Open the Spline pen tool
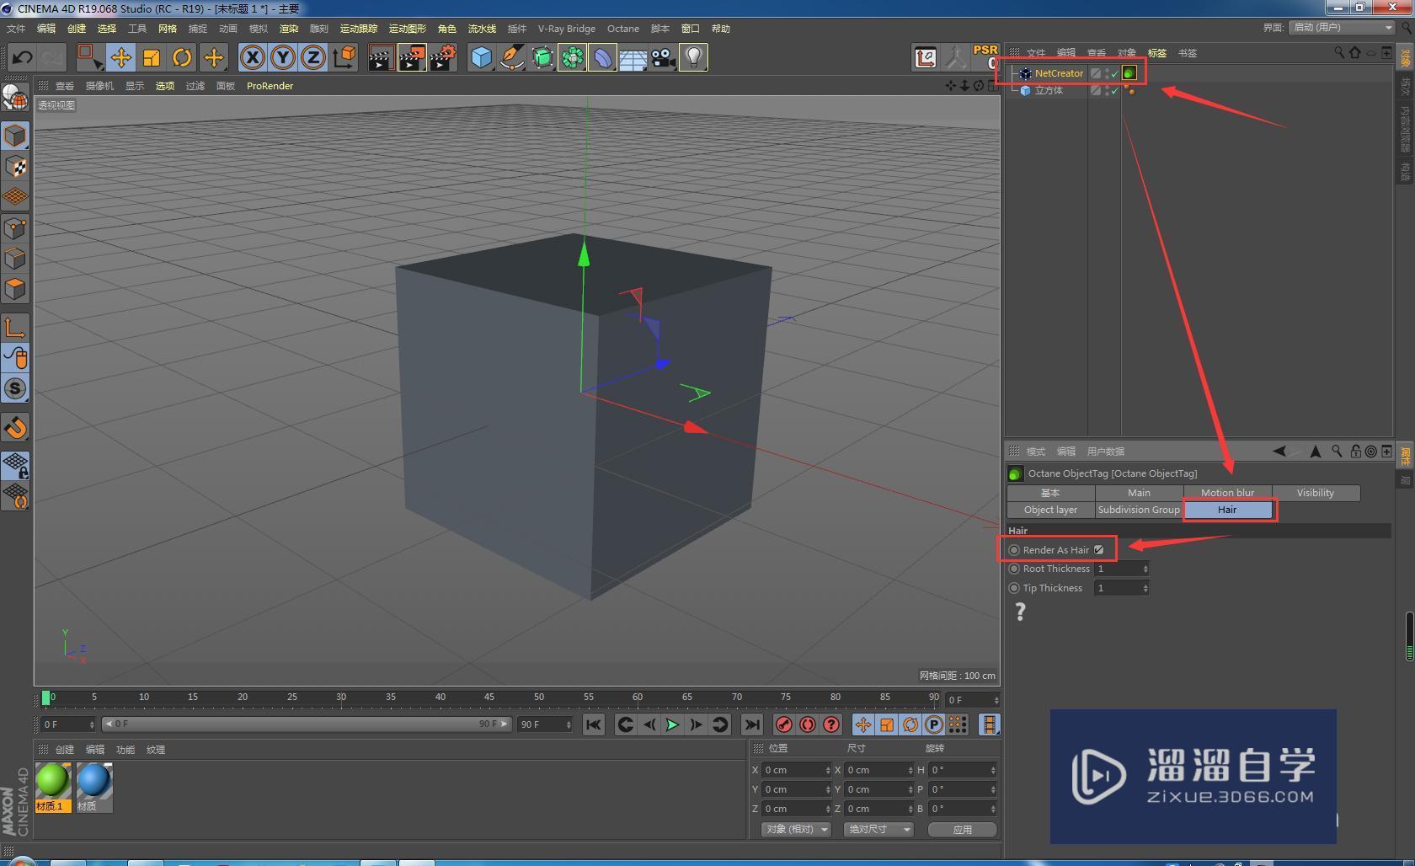The height and width of the screenshot is (866, 1415). click(x=511, y=57)
